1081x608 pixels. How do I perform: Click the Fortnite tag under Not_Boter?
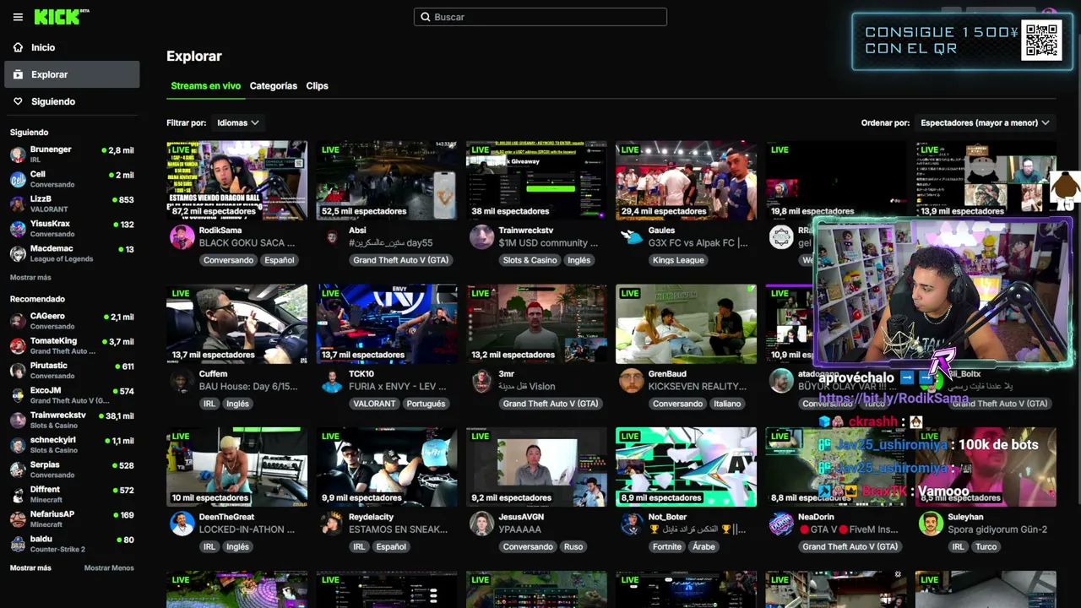[667, 546]
